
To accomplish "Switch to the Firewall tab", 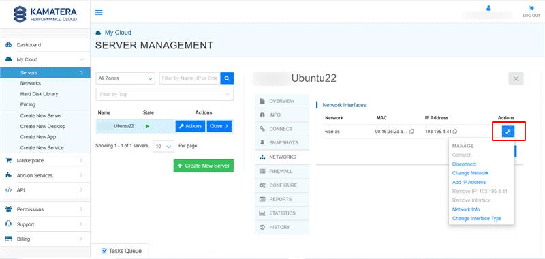I will tap(281, 171).
